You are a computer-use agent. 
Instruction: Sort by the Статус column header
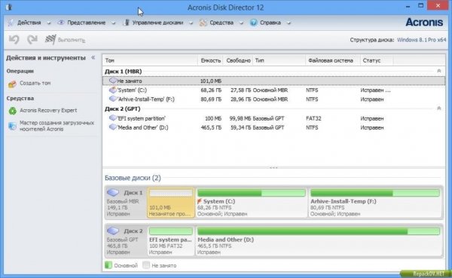(377, 60)
